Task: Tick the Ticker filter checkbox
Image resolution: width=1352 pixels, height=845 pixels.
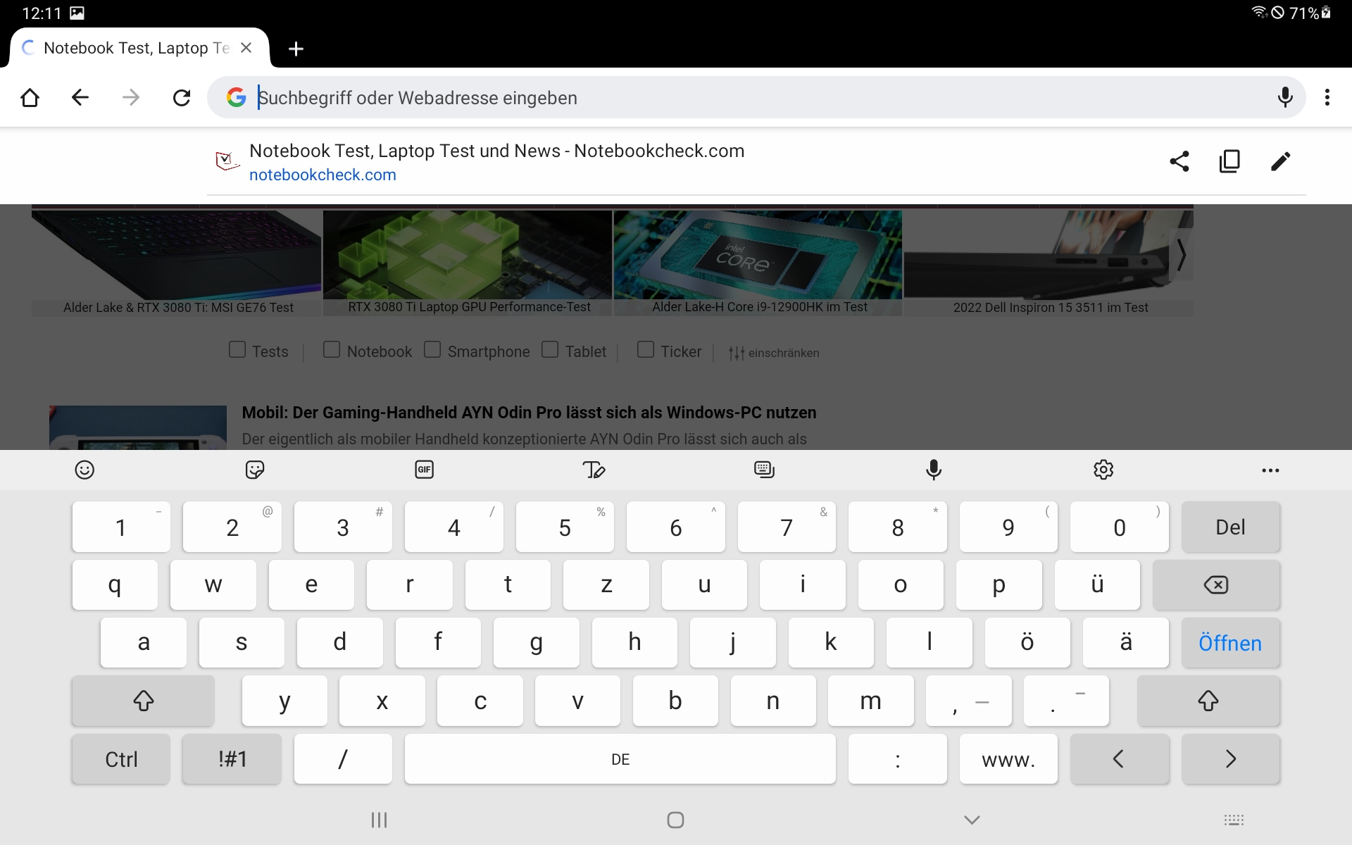Action: (x=645, y=350)
